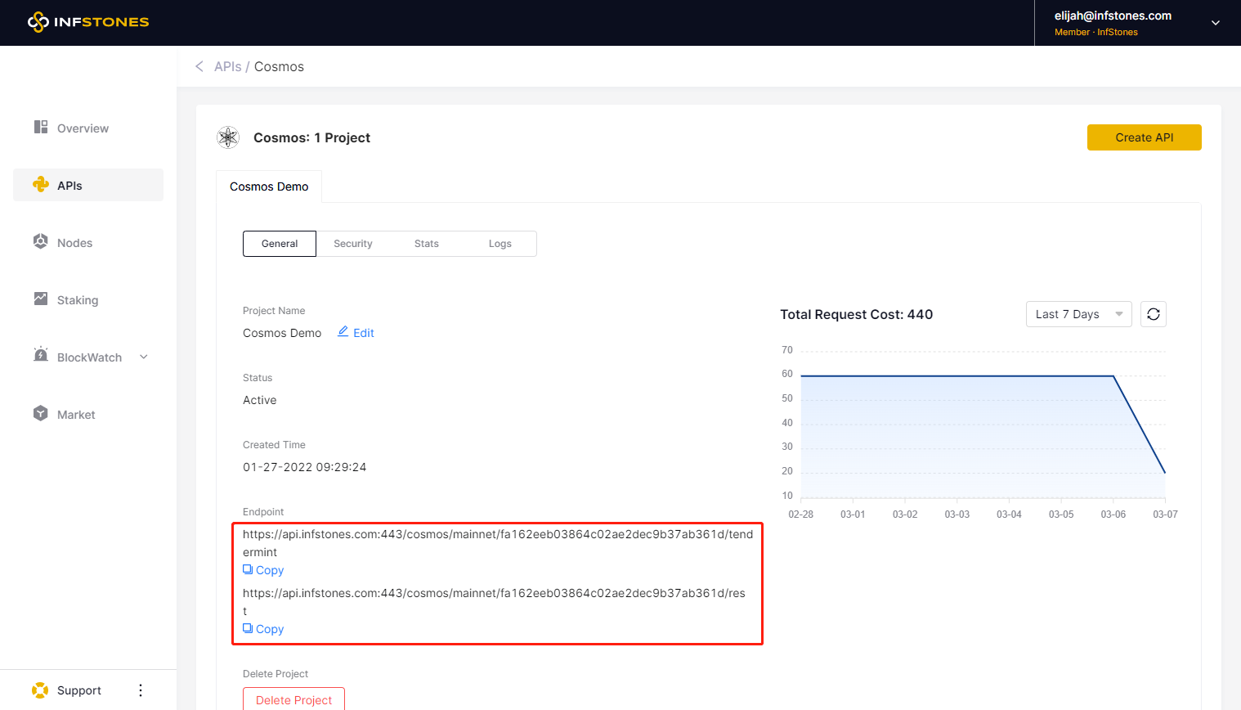This screenshot has width=1241, height=710.
Task: Click the Member · InfStones label
Action: point(1096,32)
